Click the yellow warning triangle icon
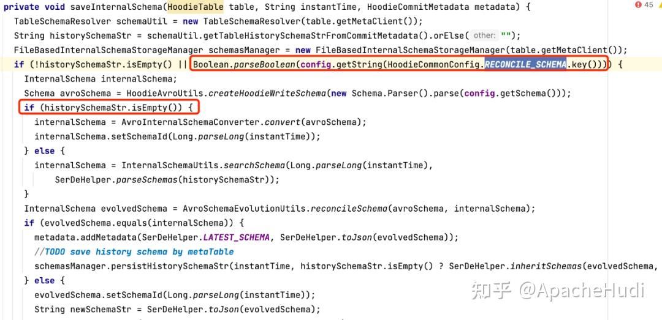Viewport: 662px width, 320px height. pyautogui.click(x=660, y=5)
